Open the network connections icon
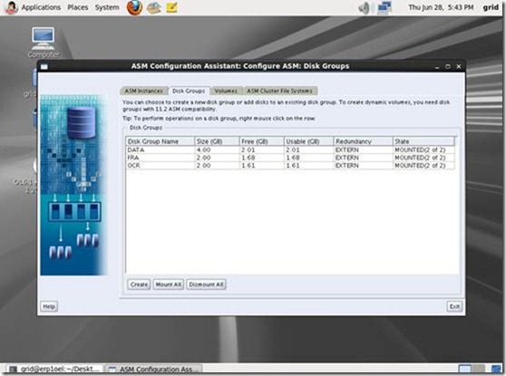 tap(384, 8)
